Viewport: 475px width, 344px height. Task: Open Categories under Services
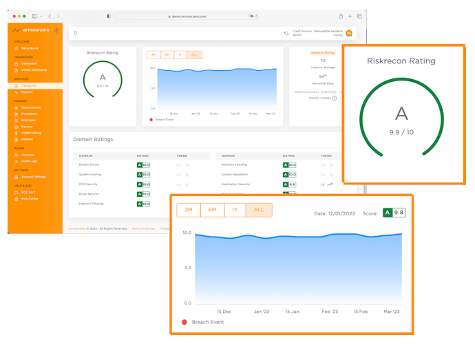(35, 86)
